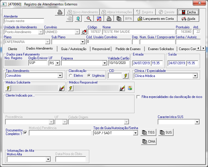Screen dimensions: 208x167
Task: Click the Orgão Emissor field containing SSP
Action: pos(38,63)
